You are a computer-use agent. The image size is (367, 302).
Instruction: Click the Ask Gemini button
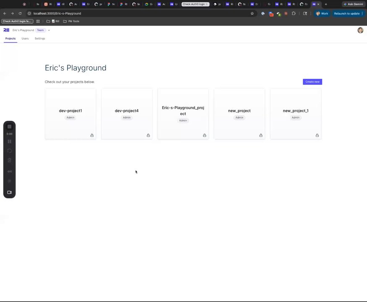coord(354,4)
